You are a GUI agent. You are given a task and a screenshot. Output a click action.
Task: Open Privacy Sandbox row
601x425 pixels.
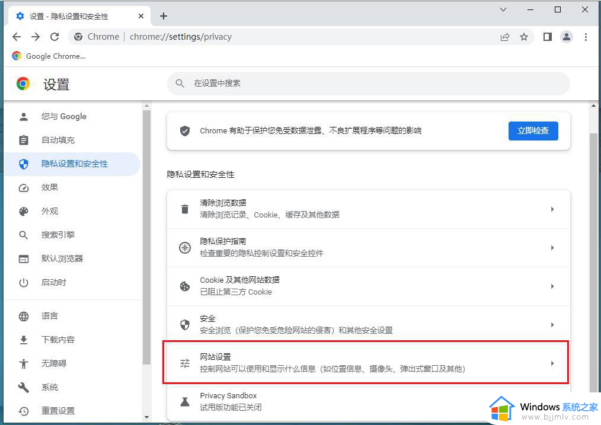(368, 402)
